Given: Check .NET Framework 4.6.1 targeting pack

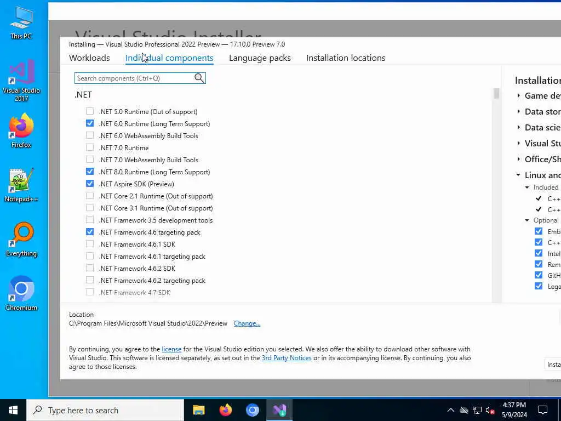Looking at the screenshot, I should [x=90, y=256].
